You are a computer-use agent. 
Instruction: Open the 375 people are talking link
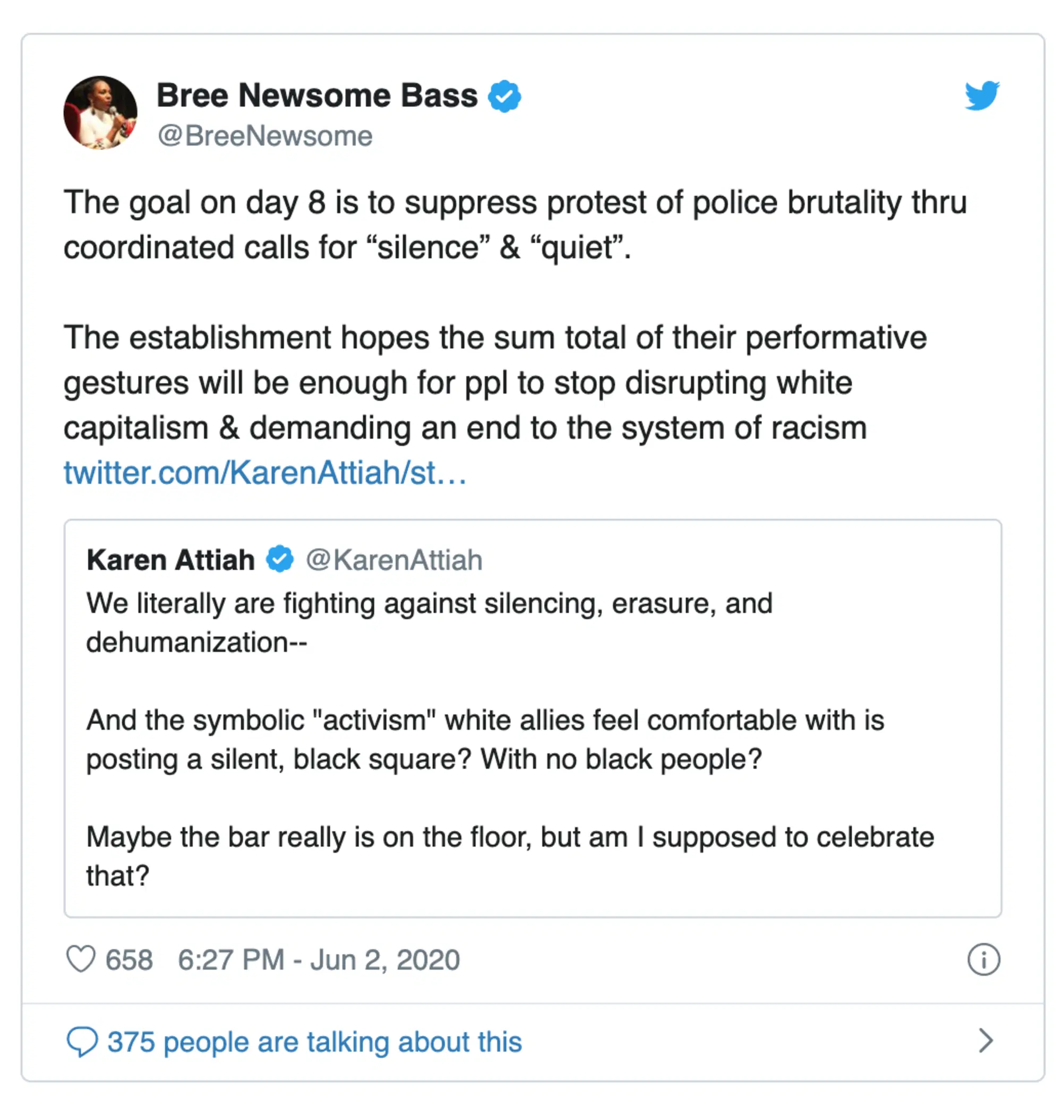coord(314,1041)
